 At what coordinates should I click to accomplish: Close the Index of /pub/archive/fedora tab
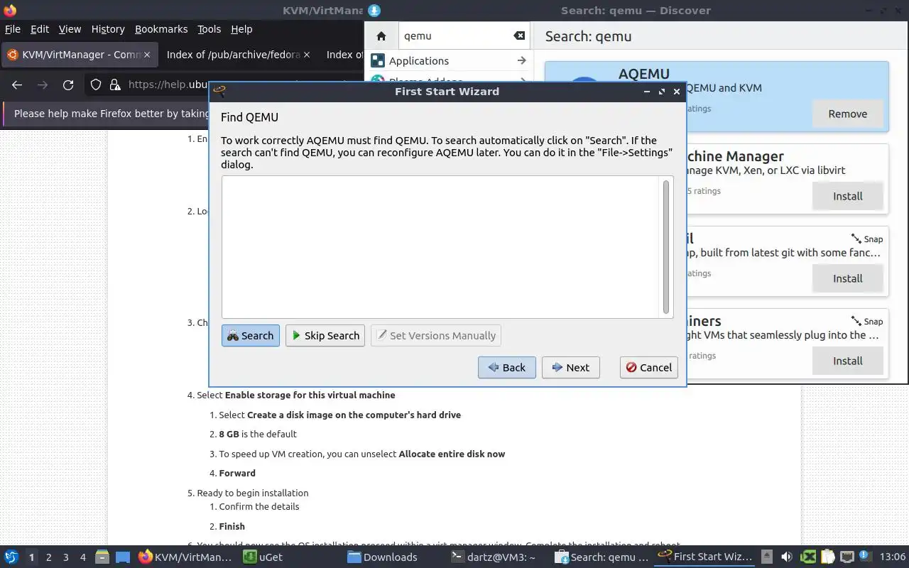click(x=307, y=55)
